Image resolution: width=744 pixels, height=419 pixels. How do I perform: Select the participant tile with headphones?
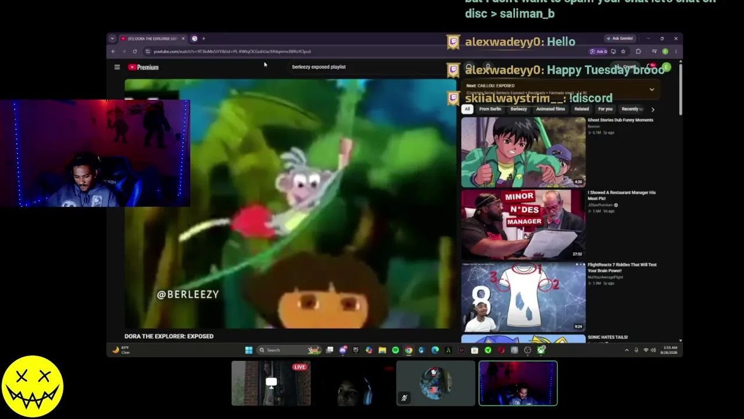[x=353, y=383]
